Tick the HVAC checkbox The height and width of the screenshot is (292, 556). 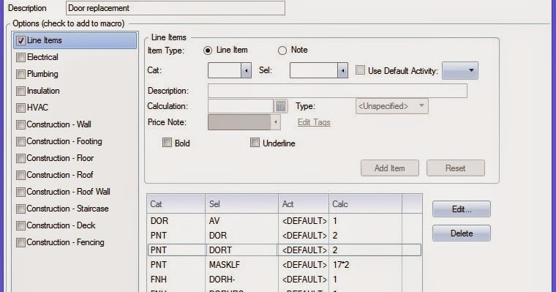click(x=20, y=108)
